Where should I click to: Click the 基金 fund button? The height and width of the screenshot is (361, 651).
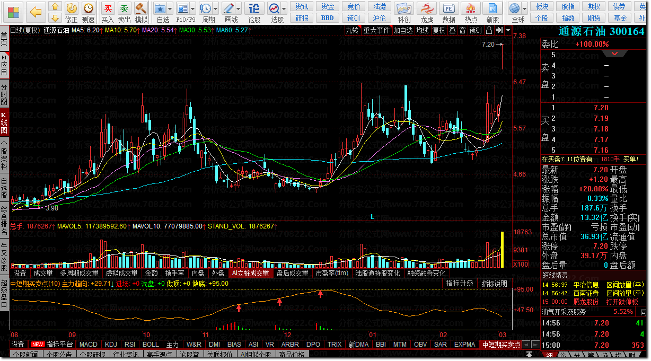coord(620,18)
